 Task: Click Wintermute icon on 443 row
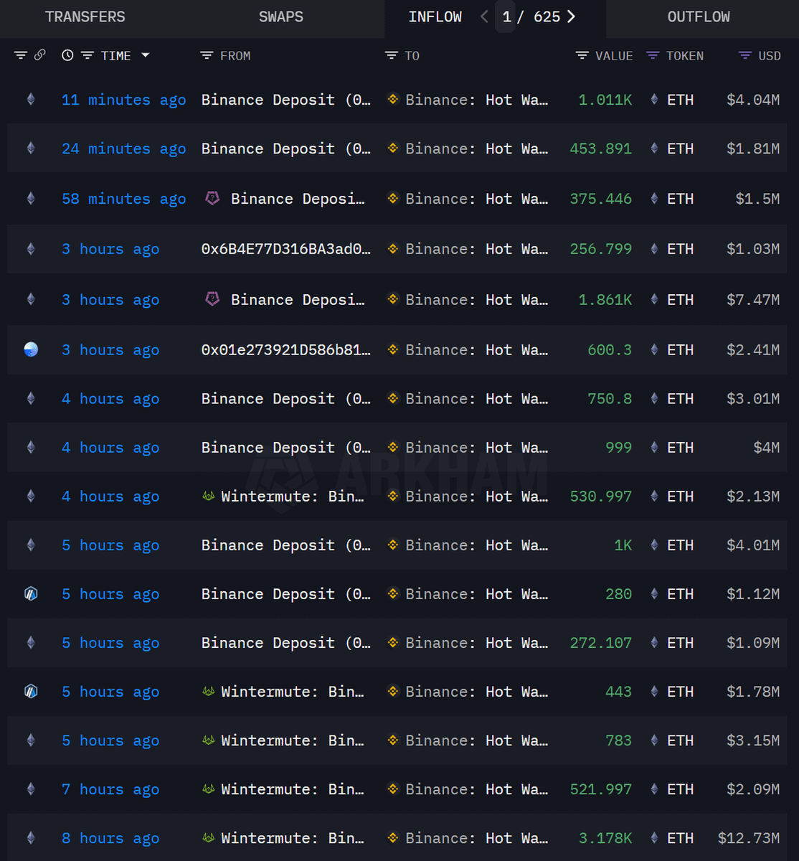tap(208, 691)
